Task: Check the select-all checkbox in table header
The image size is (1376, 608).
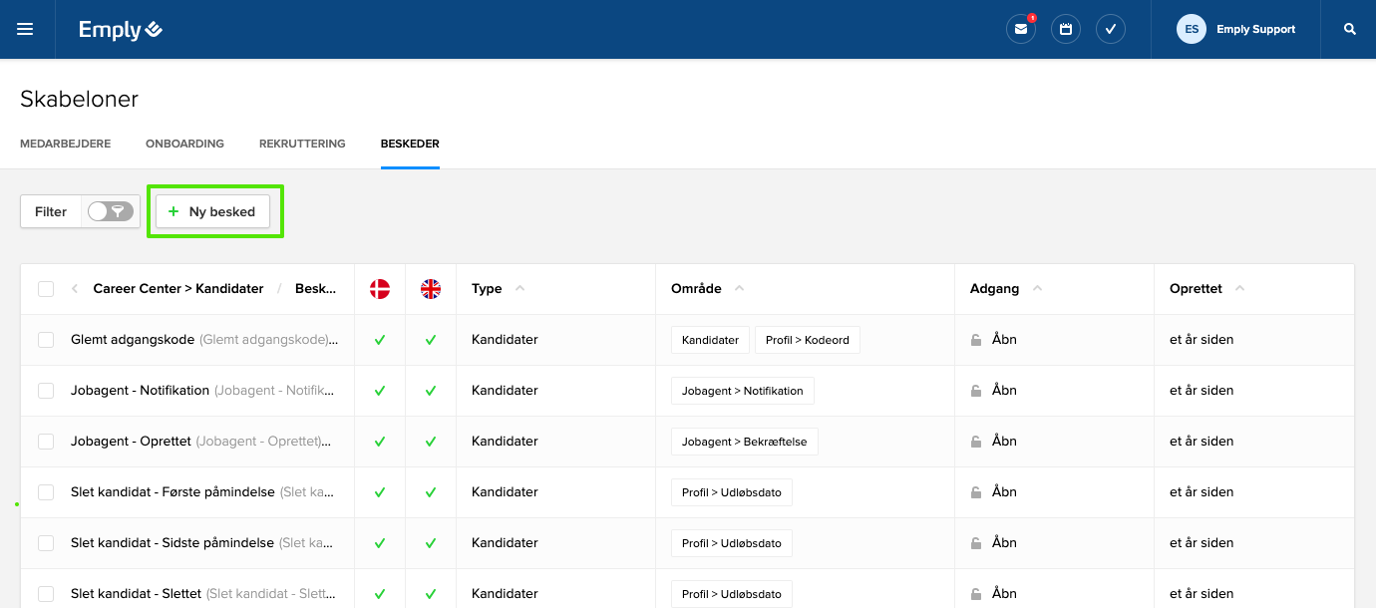Action: point(46,289)
